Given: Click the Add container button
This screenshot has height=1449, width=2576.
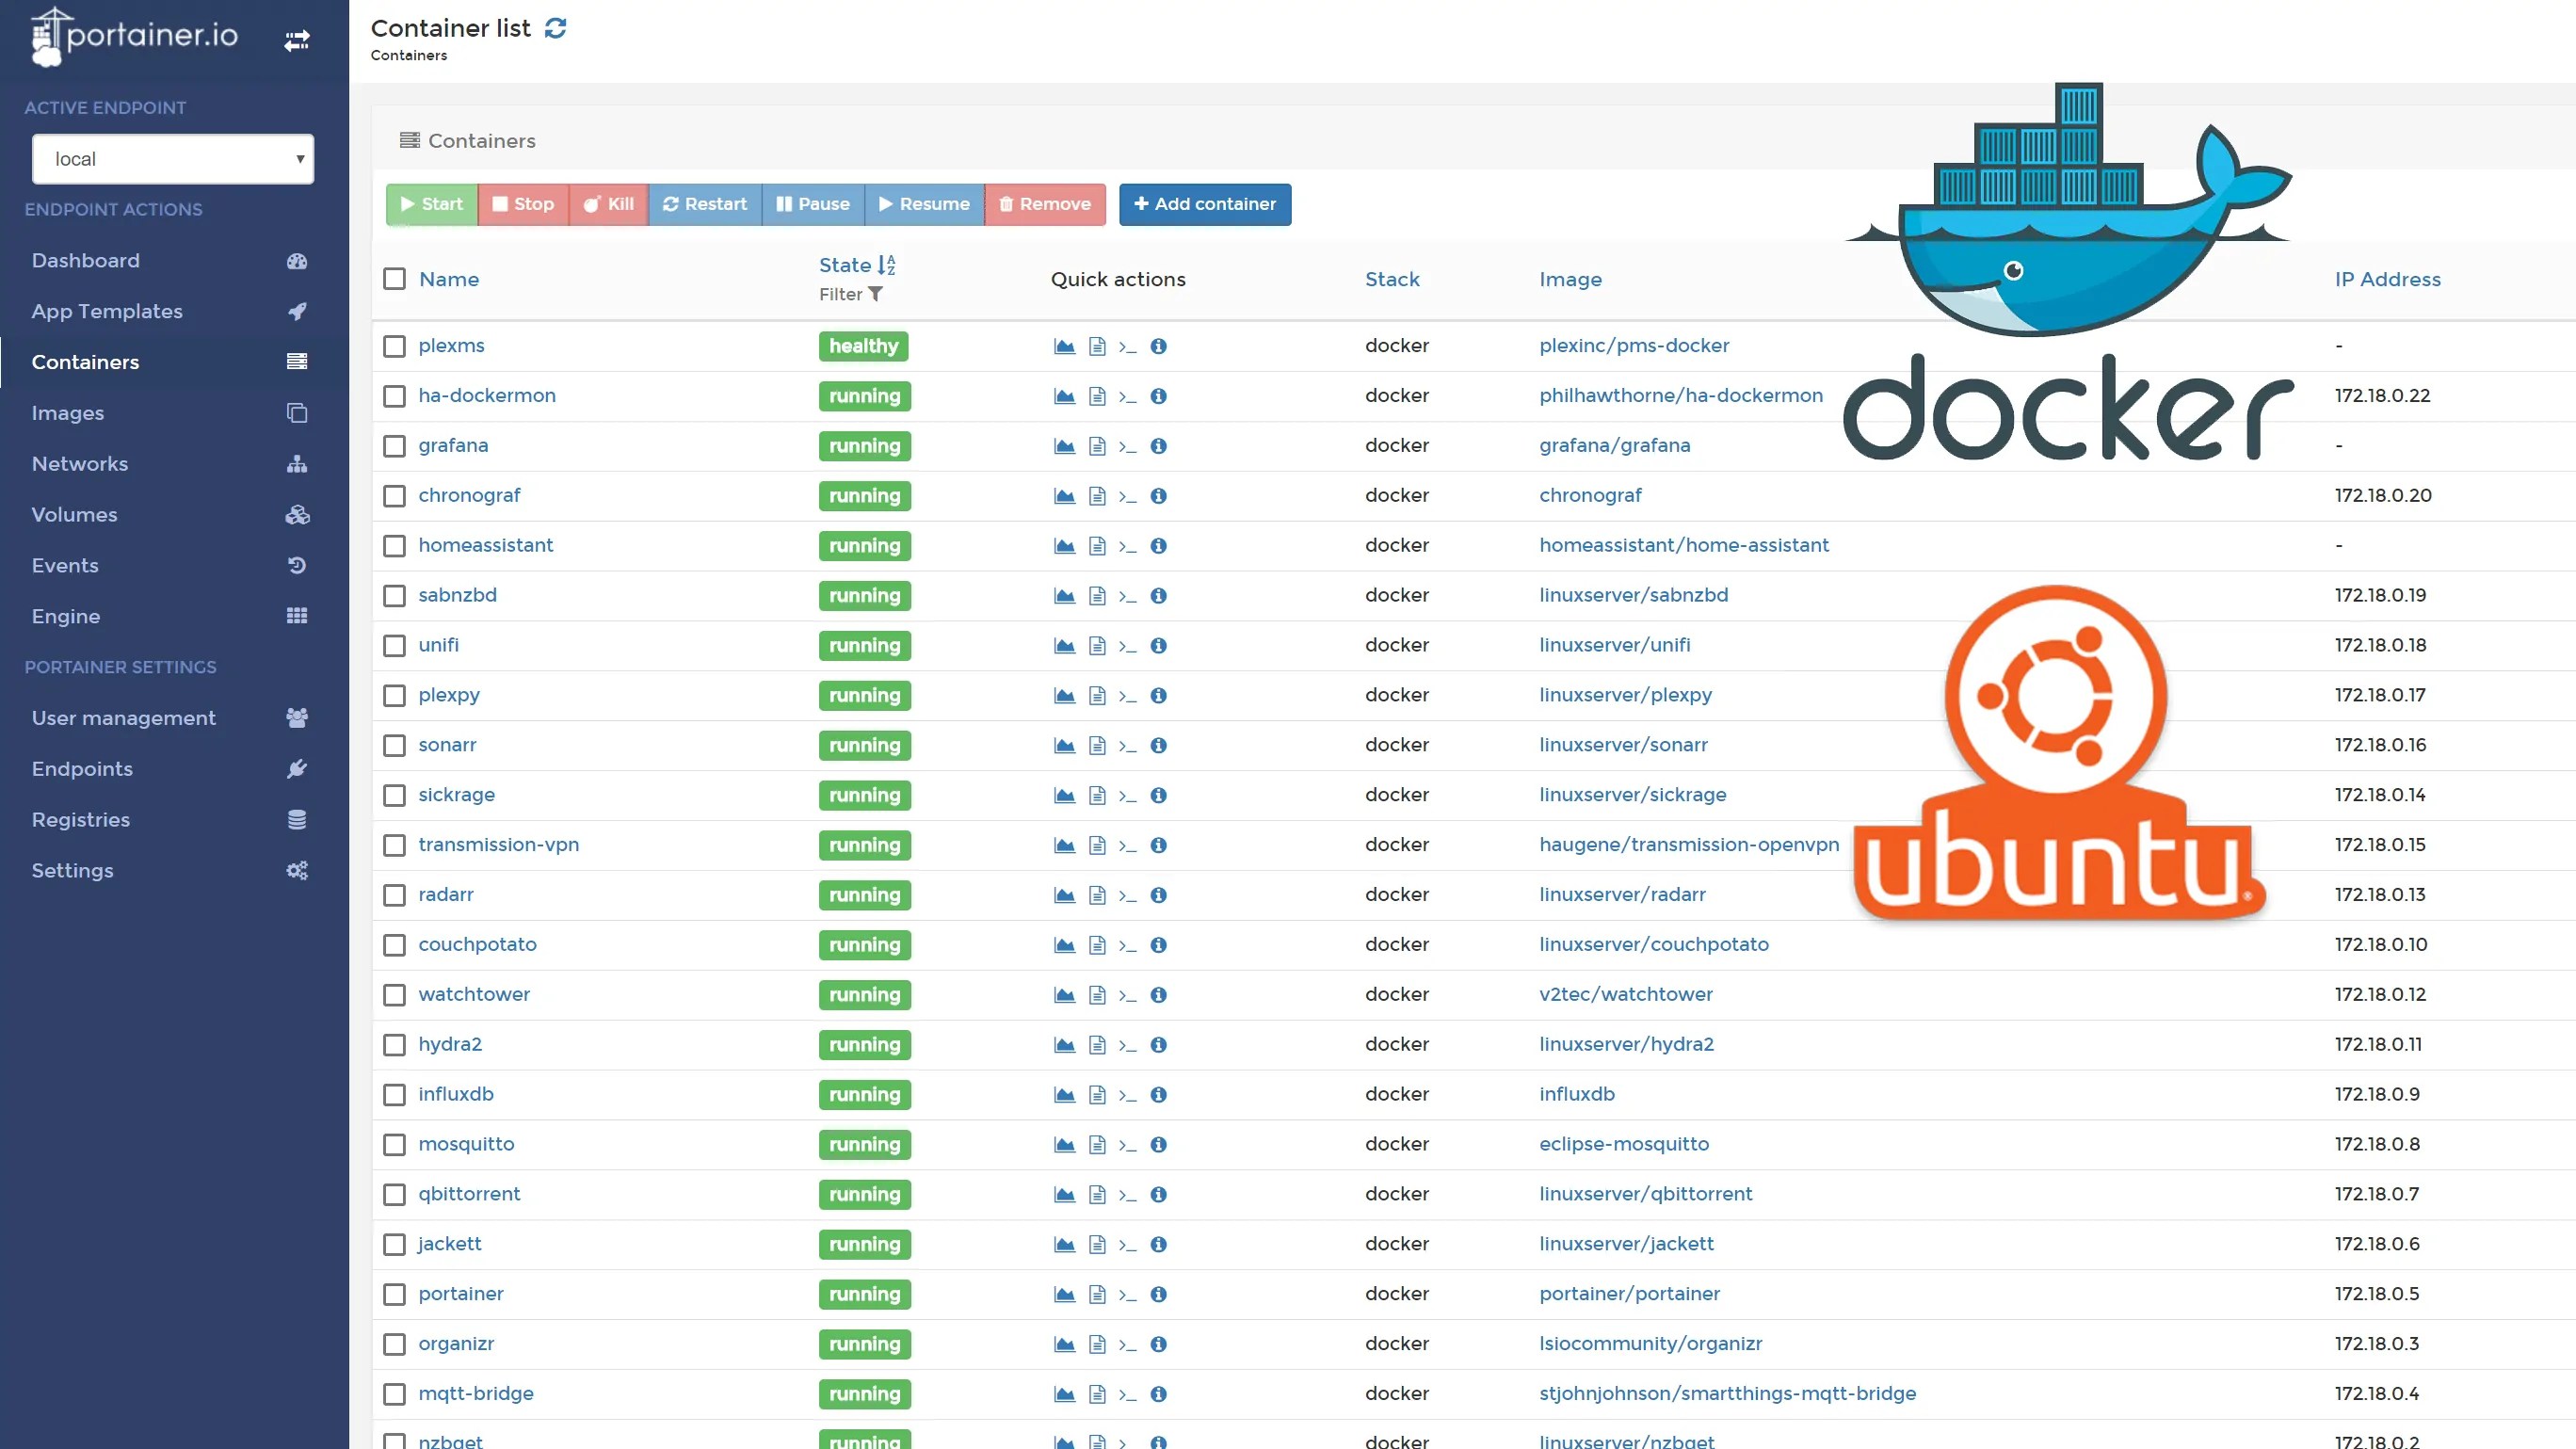Looking at the screenshot, I should 1204,204.
